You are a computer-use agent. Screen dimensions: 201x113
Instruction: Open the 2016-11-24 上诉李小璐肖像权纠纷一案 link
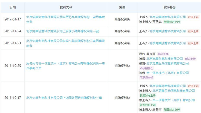(63, 31)
